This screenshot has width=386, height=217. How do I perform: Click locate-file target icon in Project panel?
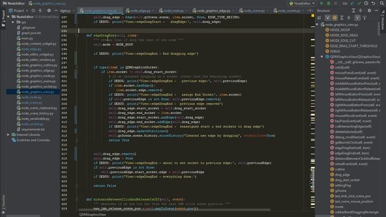pyautogui.click(x=33, y=11)
